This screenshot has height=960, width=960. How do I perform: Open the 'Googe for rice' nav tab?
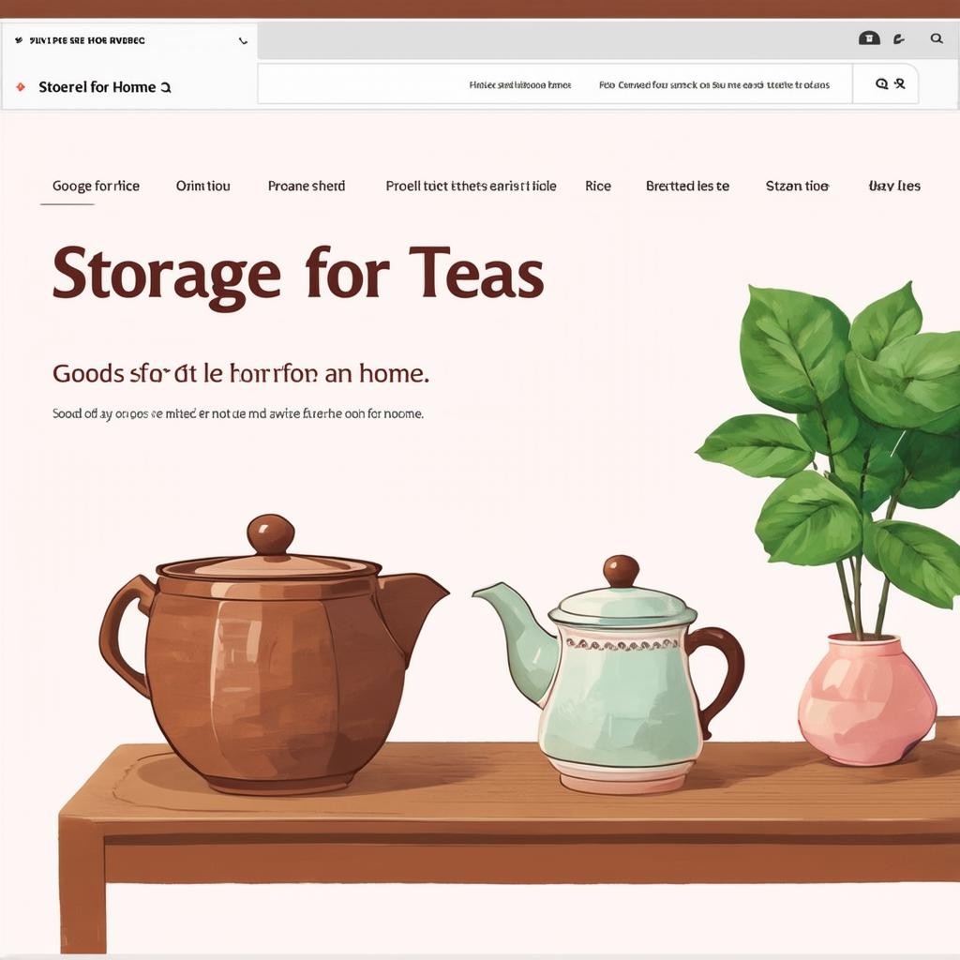[96, 186]
